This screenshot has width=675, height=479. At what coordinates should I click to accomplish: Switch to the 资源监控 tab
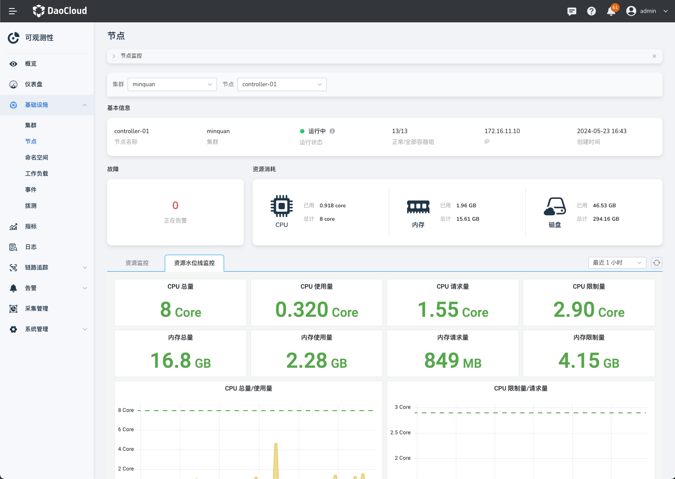[137, 263]
